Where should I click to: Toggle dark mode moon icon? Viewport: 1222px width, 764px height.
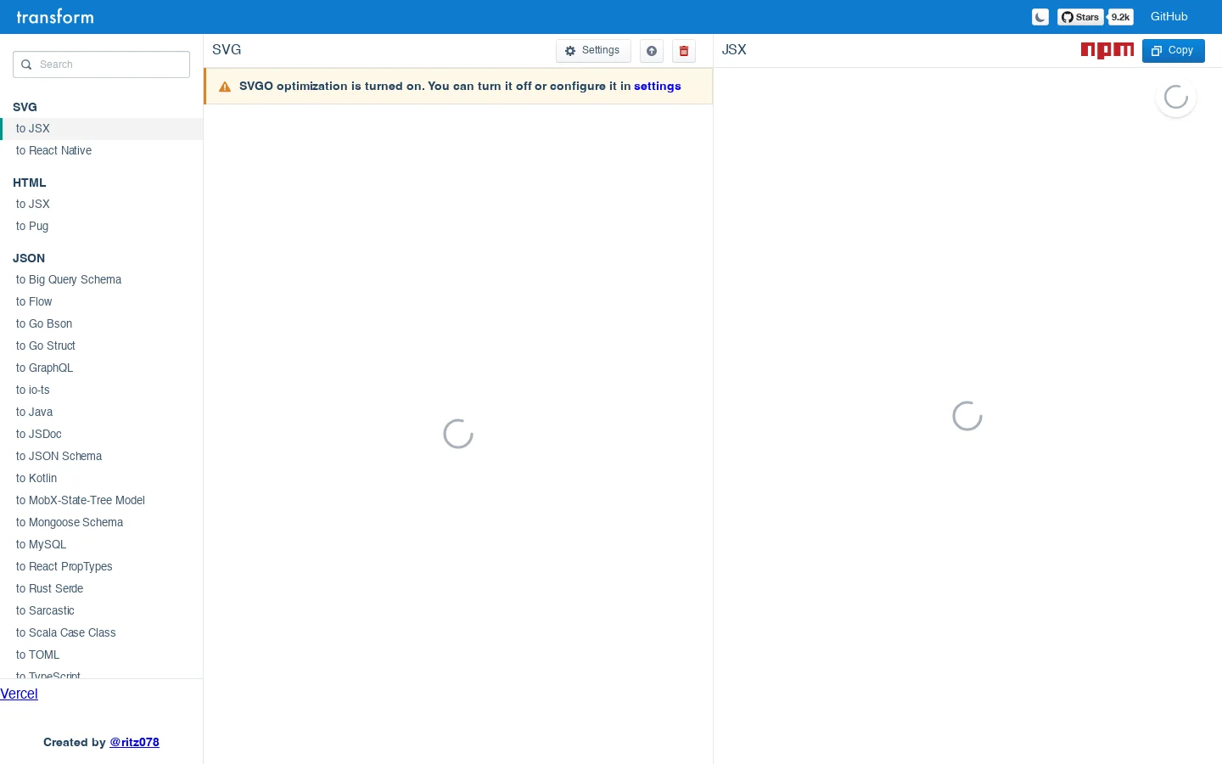(x=1040, y=17)
